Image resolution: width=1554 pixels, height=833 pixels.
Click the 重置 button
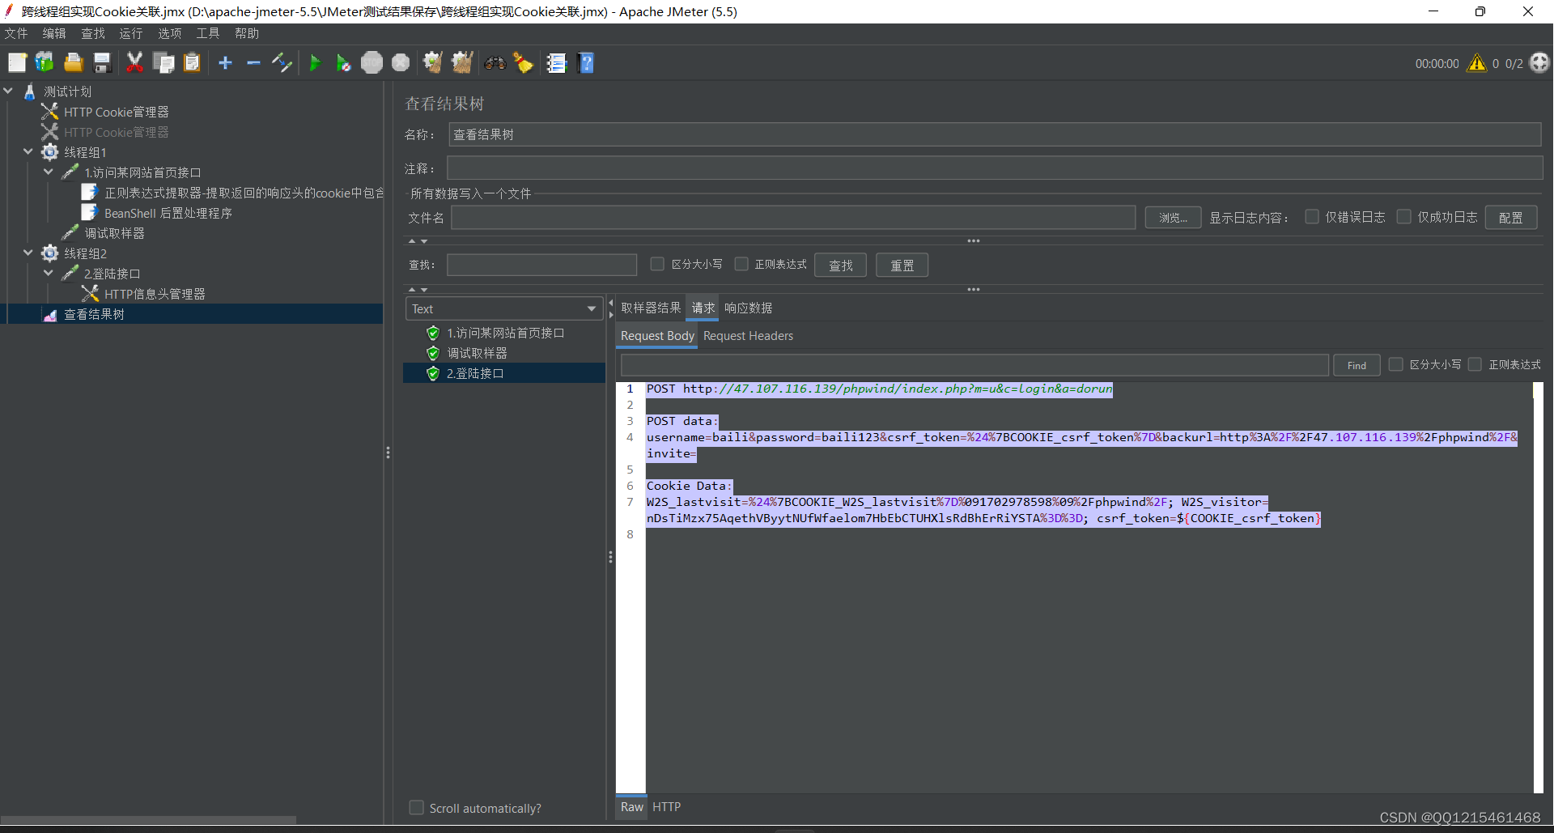(902, 265)
